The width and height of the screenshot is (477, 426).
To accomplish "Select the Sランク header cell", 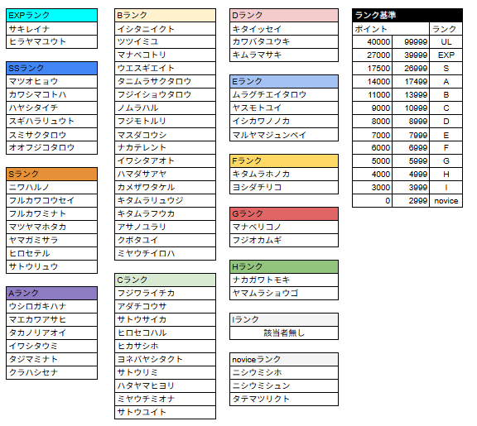I will coord(51,174).
